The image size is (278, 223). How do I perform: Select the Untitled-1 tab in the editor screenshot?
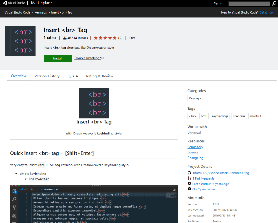(49, 190)
